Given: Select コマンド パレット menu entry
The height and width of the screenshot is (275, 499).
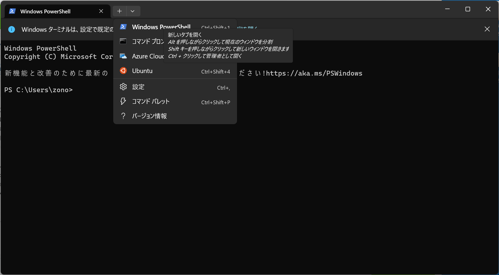Looking at the screenshot, I should click(150, 101).
